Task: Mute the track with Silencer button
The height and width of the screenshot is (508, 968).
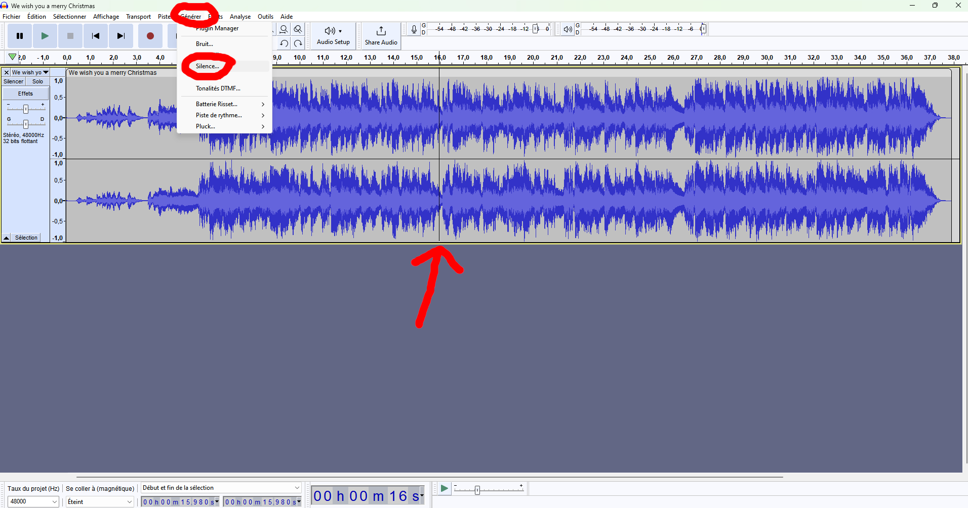Action: click(13, 81)
